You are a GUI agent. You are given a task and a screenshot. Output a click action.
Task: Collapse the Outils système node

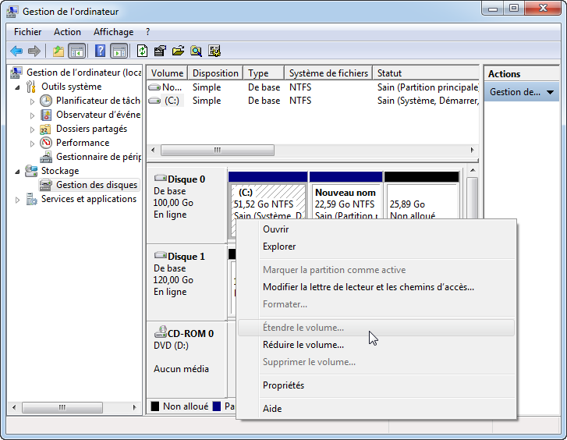coord(19,87)
